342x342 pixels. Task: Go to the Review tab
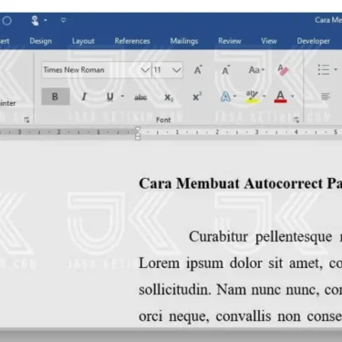coord(230,41)
